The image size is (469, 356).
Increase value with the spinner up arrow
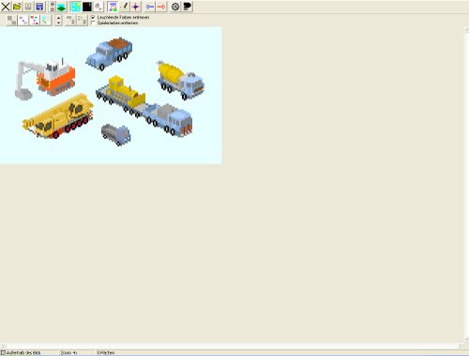pyautogui.click(x=58, y=18)
